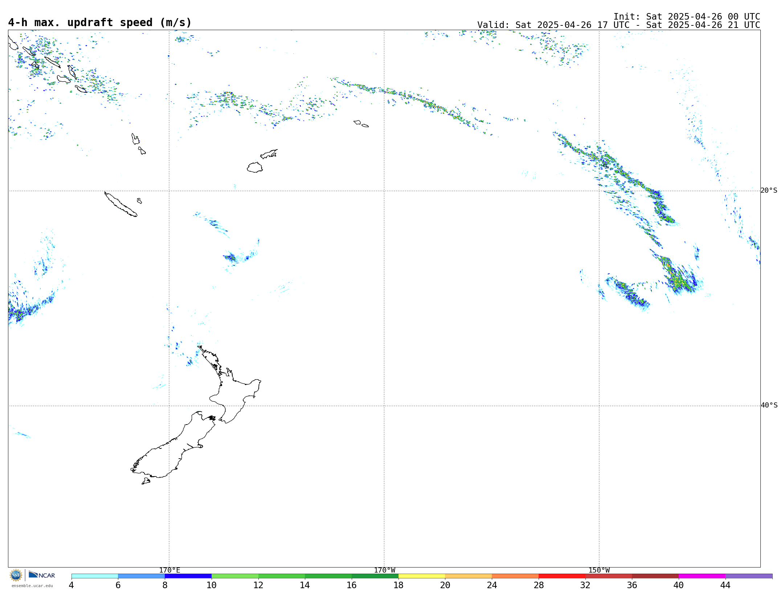Click the colorbar tick label 10
This screenshot has width=784, height=590.
click(x=212, y=585)
